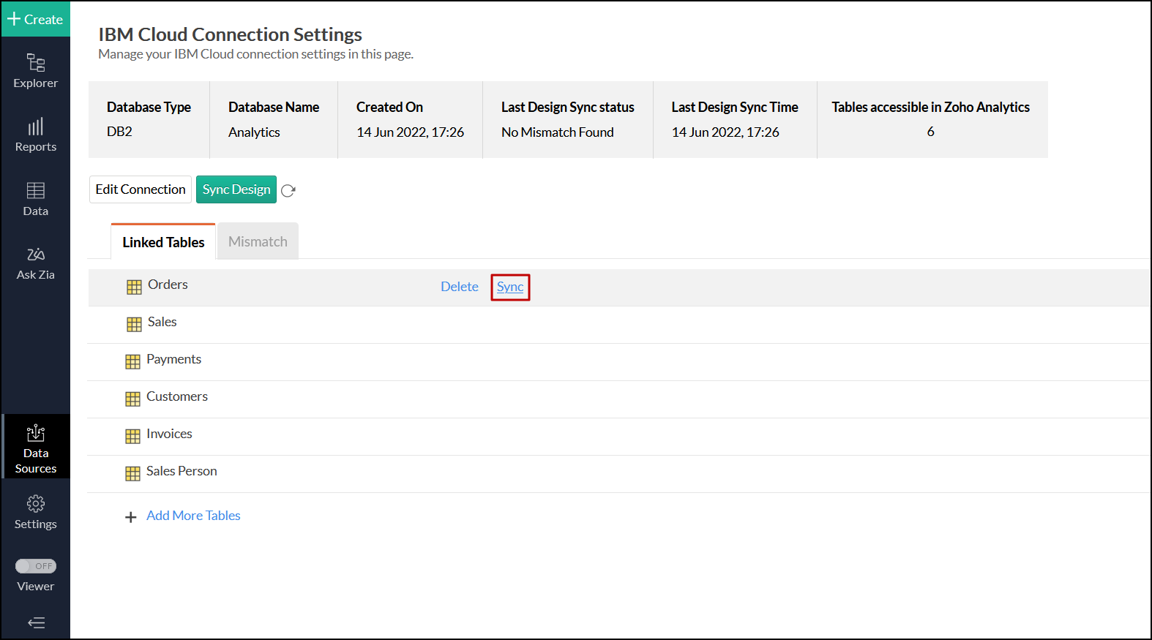Image resolution: width=1152 pixels, height=640 pixels.
Task: Click the DB2 database type value
Action: click(x=119, y=132)
